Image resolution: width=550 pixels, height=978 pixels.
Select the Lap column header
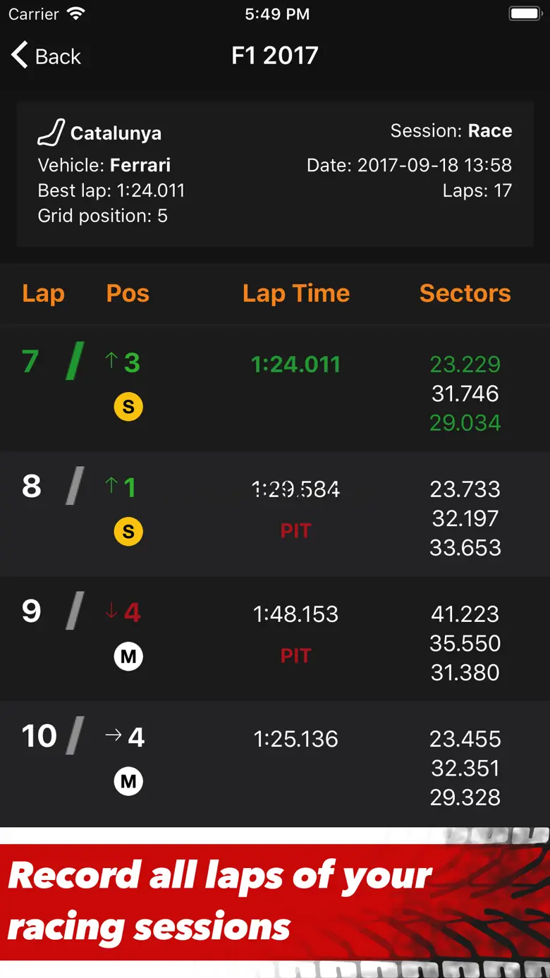click(43, 293)
